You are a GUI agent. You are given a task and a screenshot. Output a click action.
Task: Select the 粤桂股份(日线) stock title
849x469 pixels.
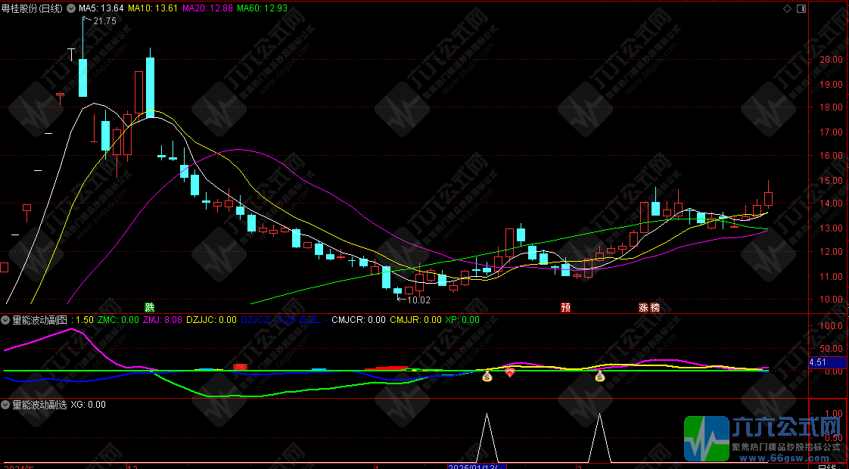click(32, 8)
